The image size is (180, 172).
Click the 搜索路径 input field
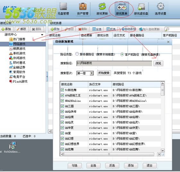point(114,64)
